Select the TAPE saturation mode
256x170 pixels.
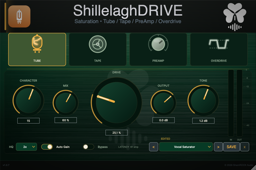(x=98, y=50)
